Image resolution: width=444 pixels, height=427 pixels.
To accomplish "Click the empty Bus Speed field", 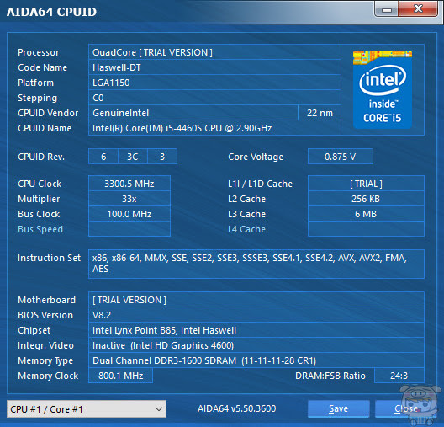I will pos(129,229).
